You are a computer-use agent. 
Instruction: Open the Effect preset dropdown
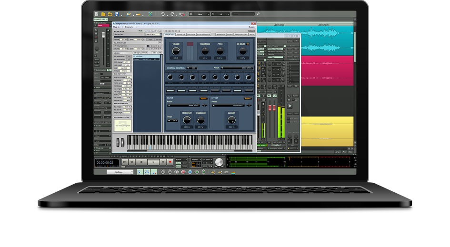tap(229, 105)
